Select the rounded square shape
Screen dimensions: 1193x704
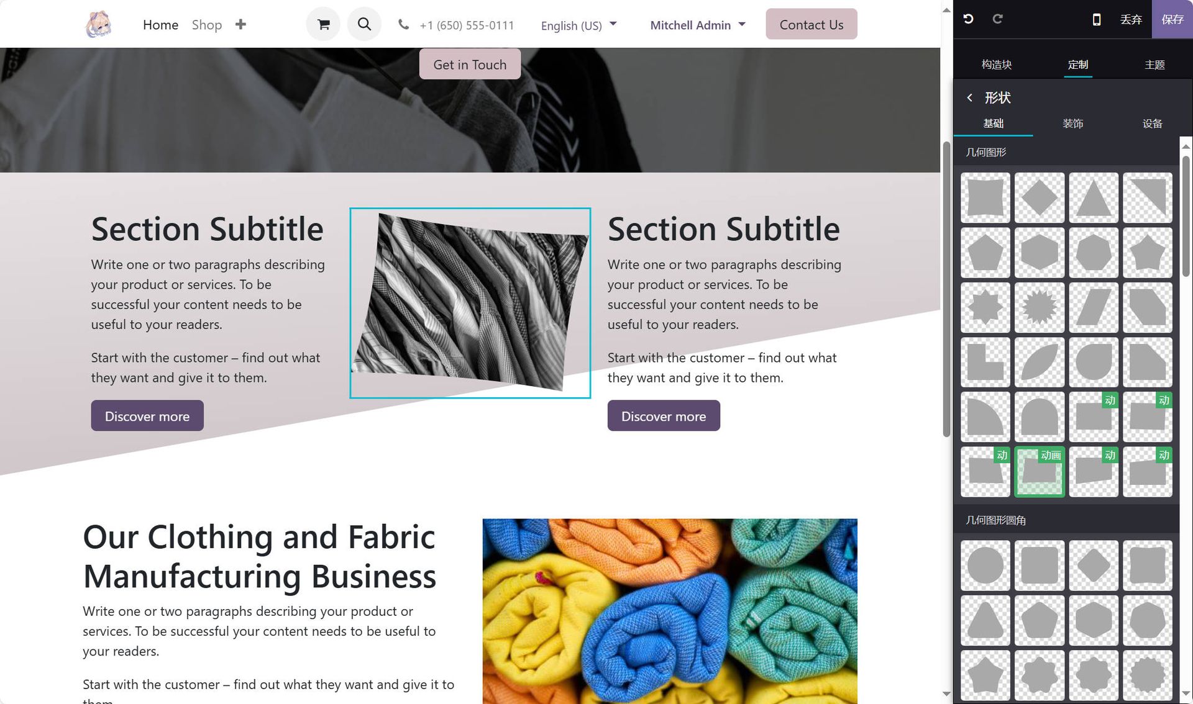point(1040,566)
